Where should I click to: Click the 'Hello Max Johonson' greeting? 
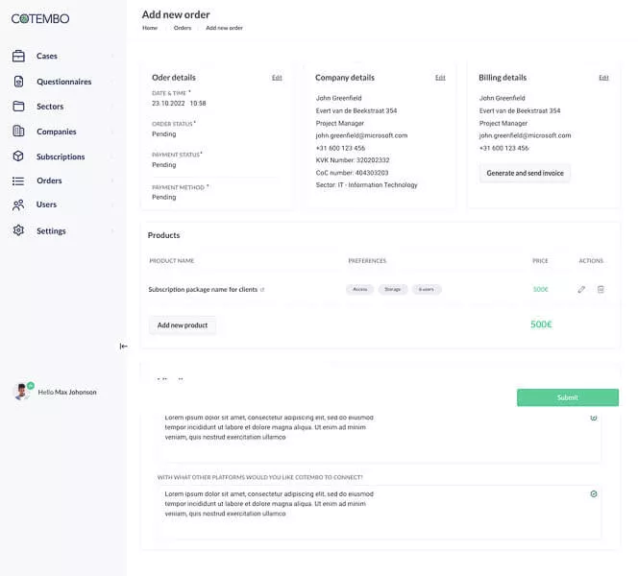67,393
